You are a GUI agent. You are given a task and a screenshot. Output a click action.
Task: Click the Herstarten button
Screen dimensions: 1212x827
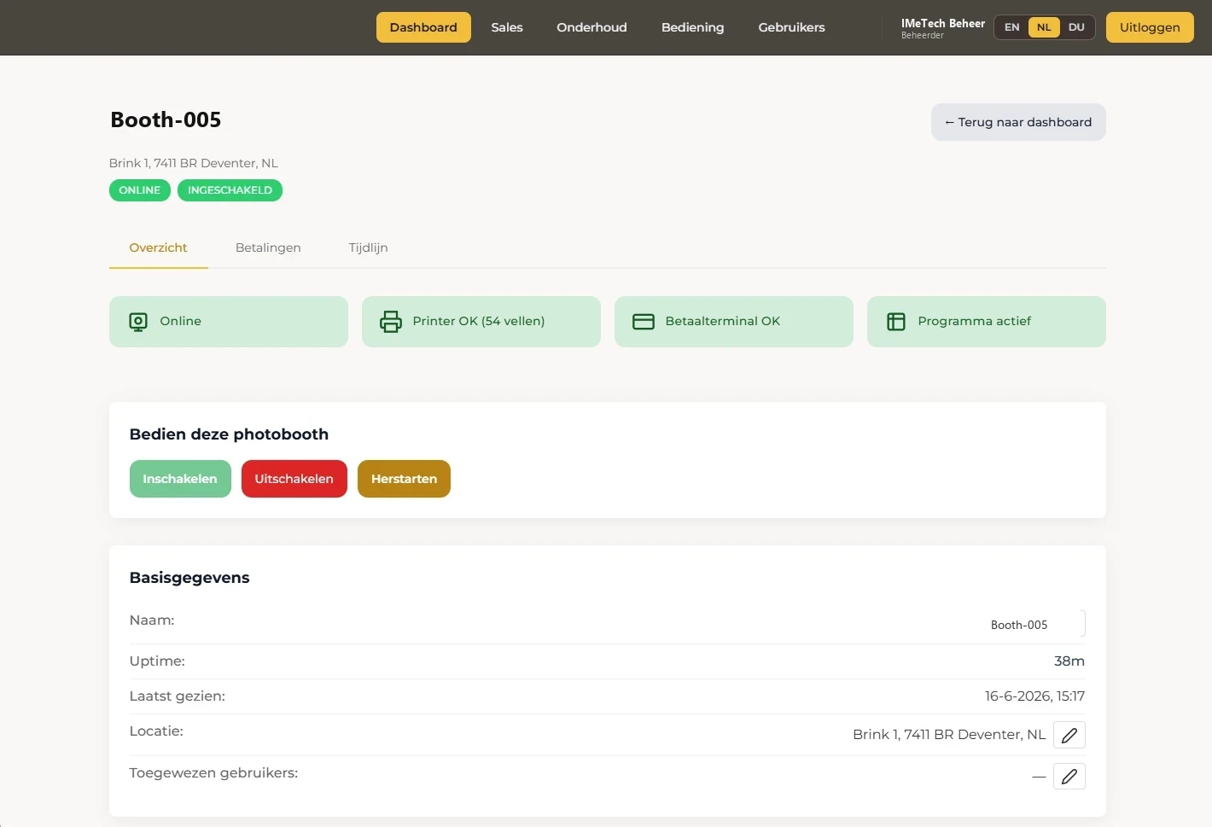pyautogui.click(x=404, y=479)
